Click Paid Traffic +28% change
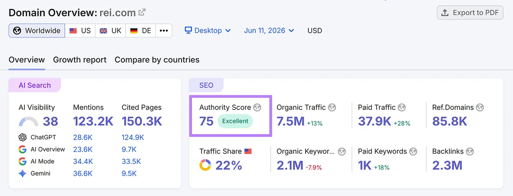The height and width of the screenshot is (196, 513). point(402,123)
